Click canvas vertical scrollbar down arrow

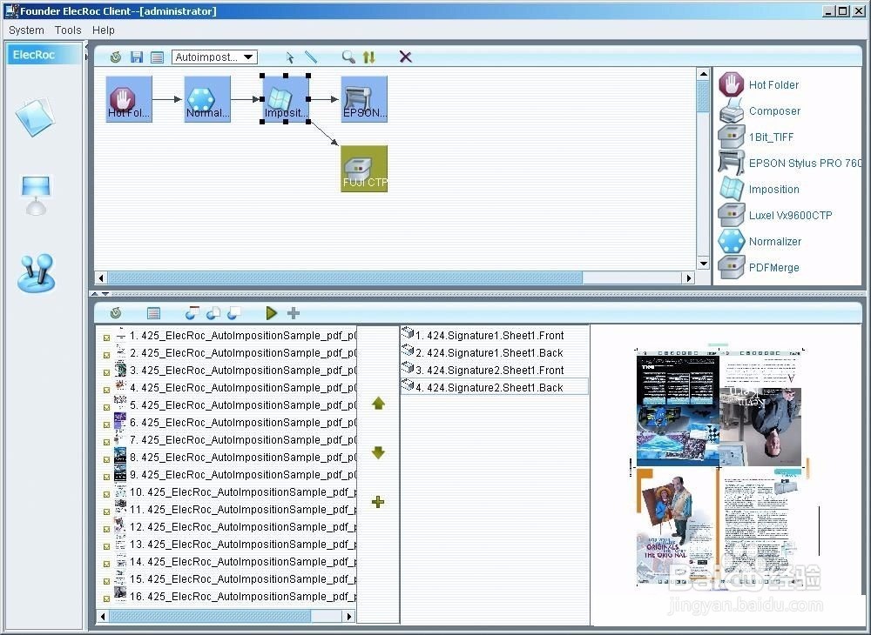[703, 263]
